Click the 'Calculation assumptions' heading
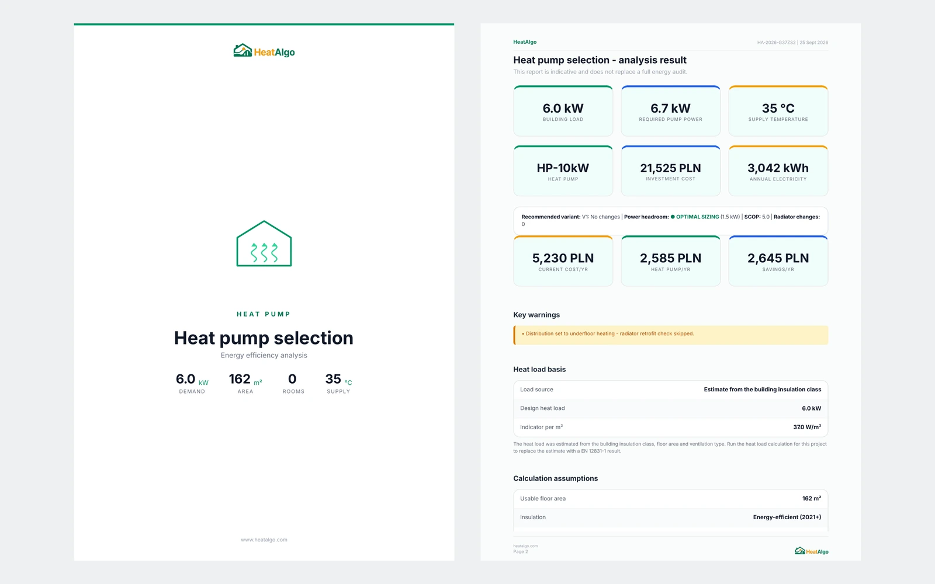 pos(556,478)
